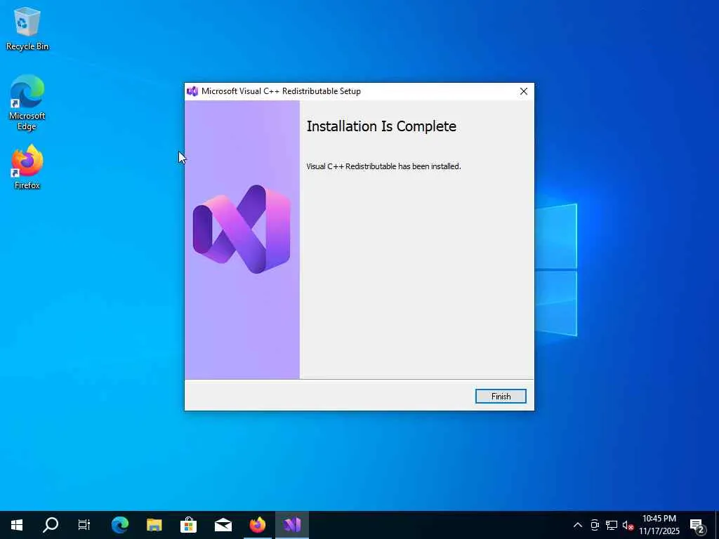This screenshot has height=539, width=719.
Task: Open the Windows Start menu
Action: point(17,525)
